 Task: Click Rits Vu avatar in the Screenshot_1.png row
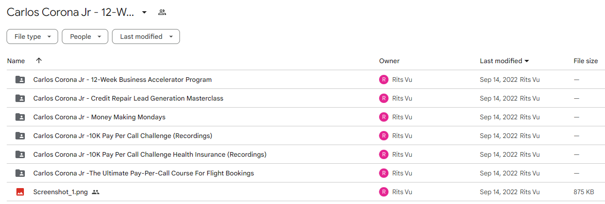click(x=384, y=192)
